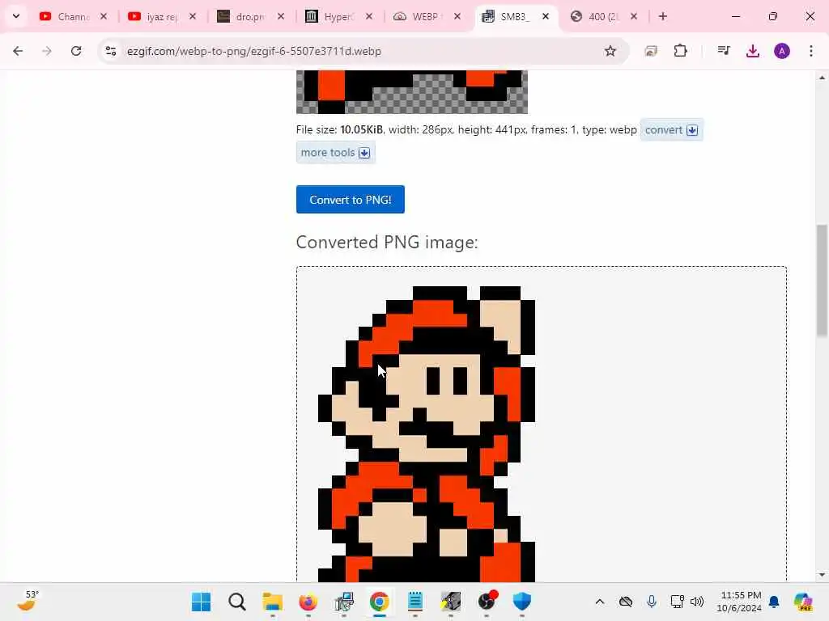
Task: Open the Copilot preview icon
Action: click(x=803, y=602)
